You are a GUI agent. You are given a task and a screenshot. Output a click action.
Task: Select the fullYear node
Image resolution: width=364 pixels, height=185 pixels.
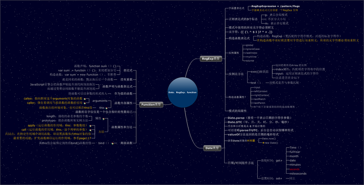(x=294, y=152)
